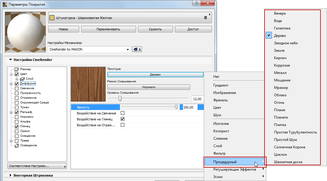Toggle the Глянец channel checkbox
This screenshot has width=327, height=181.
tap(17, 126)
